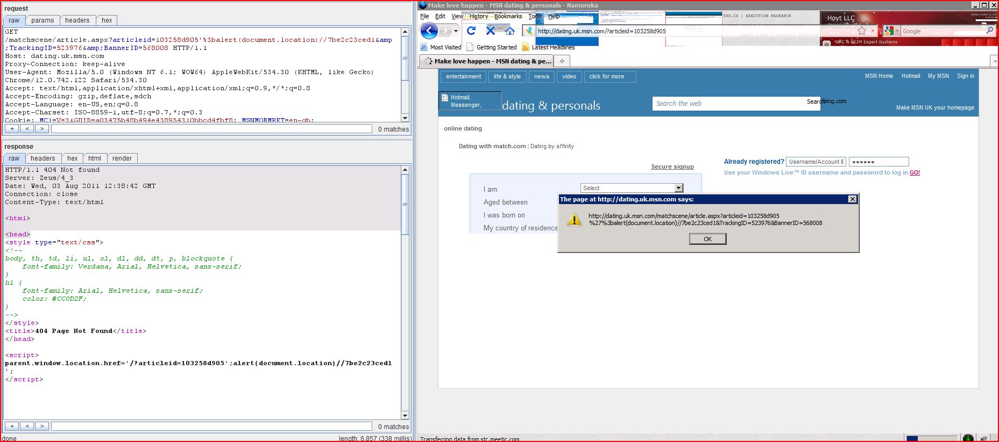
Task: Bookmark this page with the star icon
Action: 862,31
